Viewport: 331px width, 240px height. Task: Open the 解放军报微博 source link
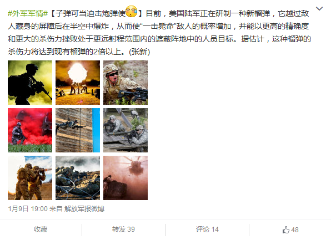pyautogui.click(x=84, y=209)
